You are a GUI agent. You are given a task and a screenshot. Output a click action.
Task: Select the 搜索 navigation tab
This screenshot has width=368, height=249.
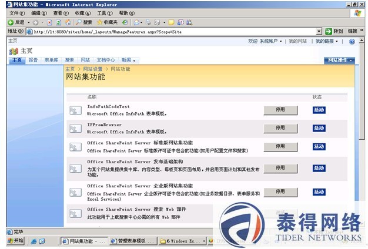(69, 60)
